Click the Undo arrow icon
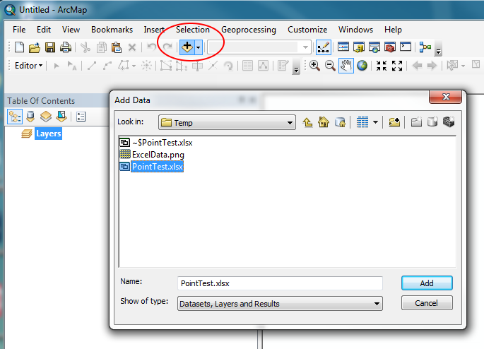The image size is (484, 349). click(x=151, y=47)
